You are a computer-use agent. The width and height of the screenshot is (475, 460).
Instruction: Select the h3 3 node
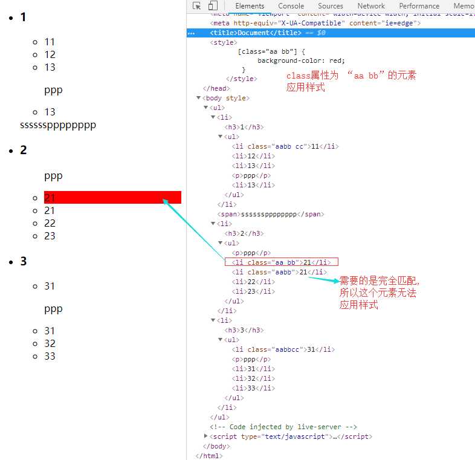point(244,330)
